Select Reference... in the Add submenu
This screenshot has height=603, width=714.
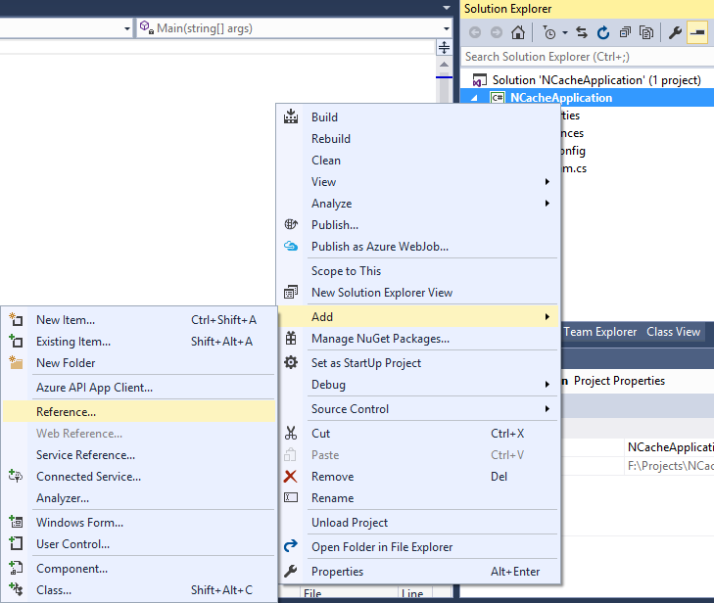139,411
